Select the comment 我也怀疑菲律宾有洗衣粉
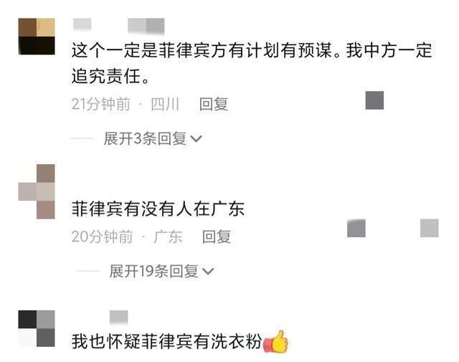This screenshot has height=362, width=459. pyautogui.click(x=167, y=341)
